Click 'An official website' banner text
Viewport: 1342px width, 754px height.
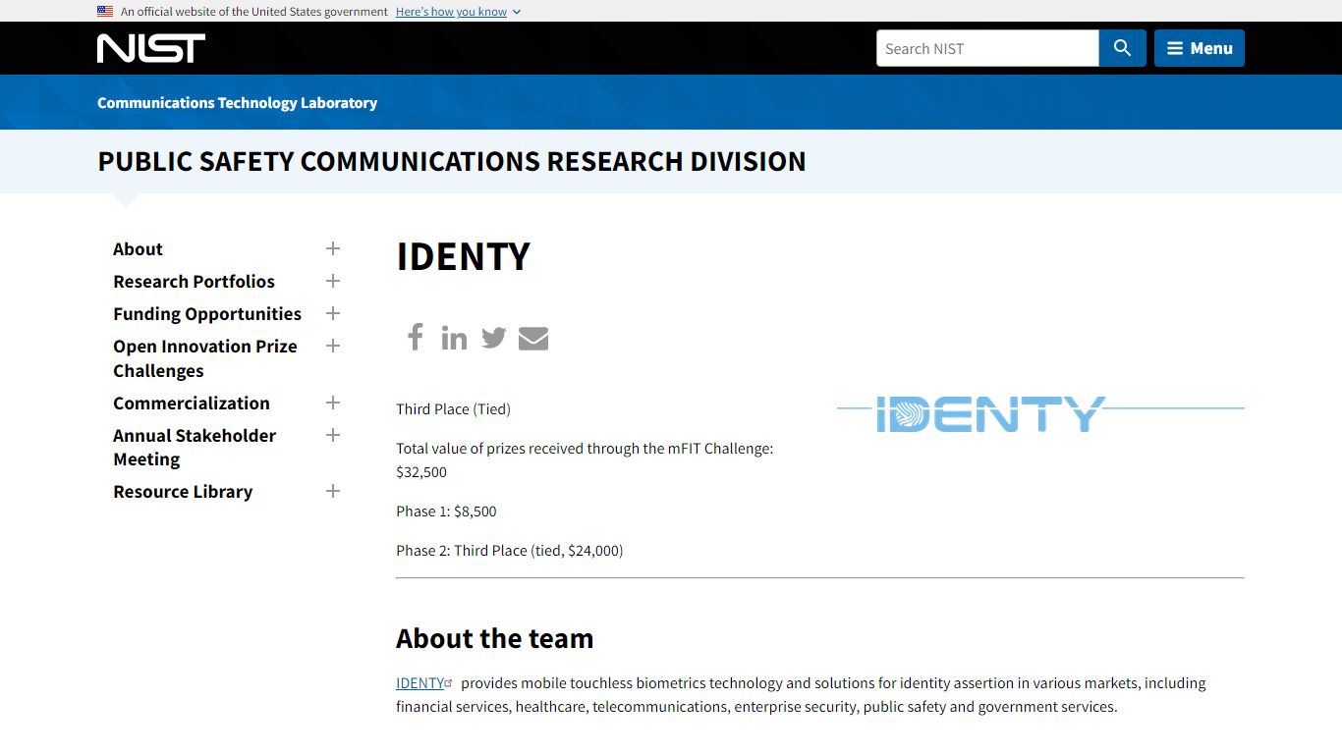coord(254,12)
